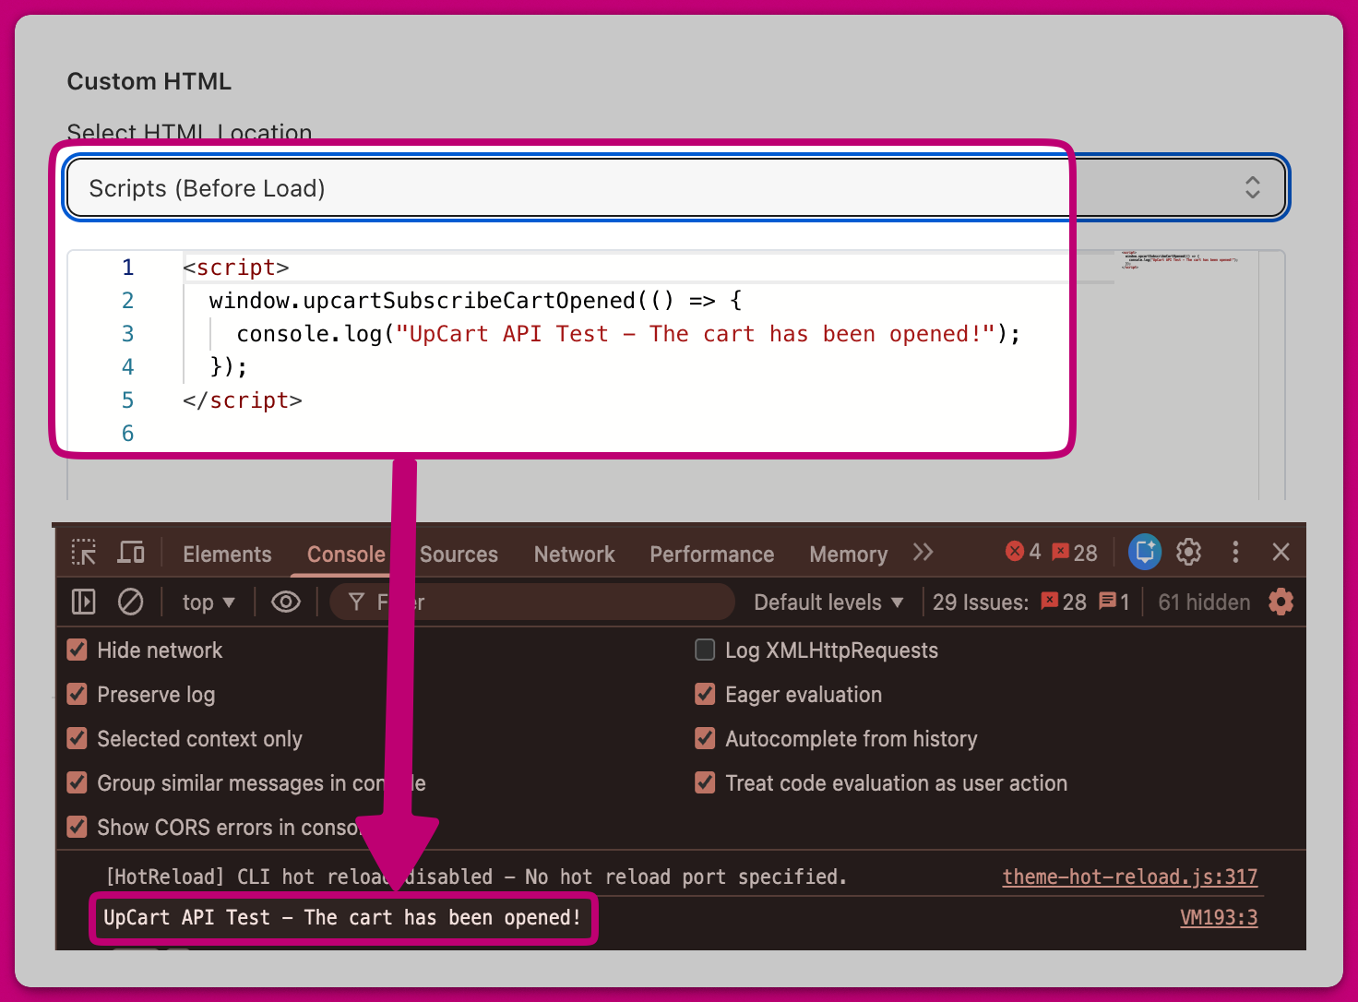This screenshot has height=1002, width=1358.
Task: Open theme-hot-reload.js:317 source link
Action: (x=1129, y=877)
